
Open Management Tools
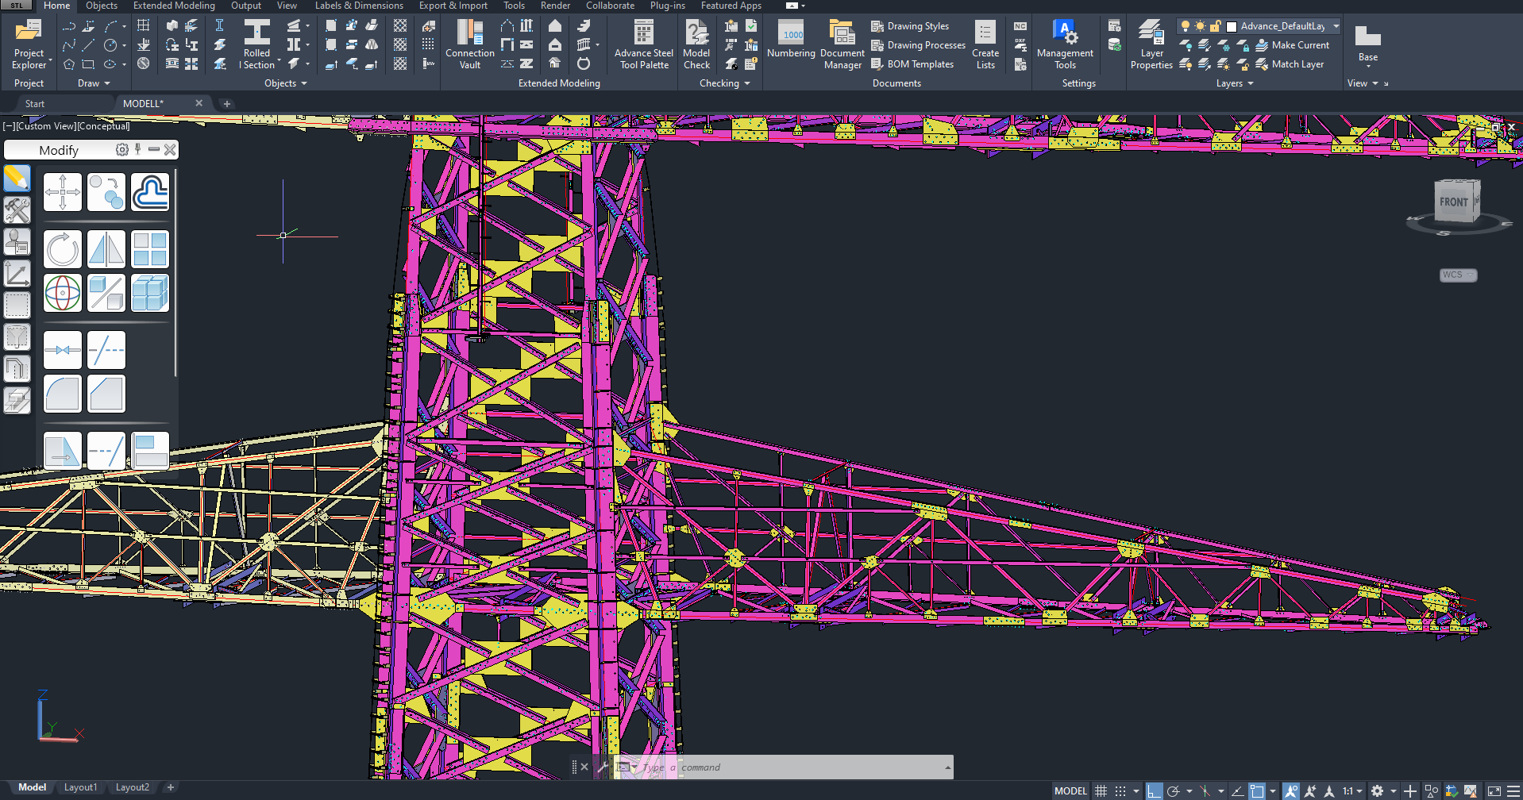click(x=1065, y=44)
